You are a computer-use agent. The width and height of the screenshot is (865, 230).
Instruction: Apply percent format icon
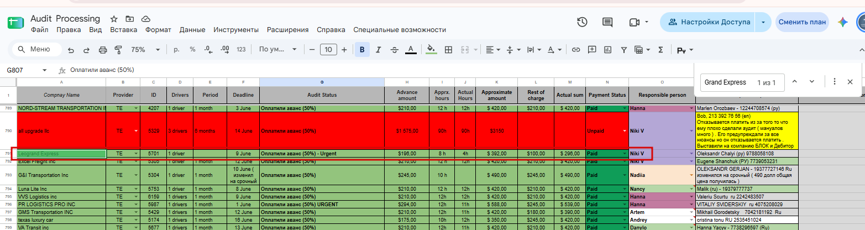192,50
